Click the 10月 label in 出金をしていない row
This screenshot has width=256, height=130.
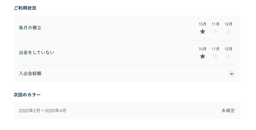pyautogui.click(x=203, y=49)
